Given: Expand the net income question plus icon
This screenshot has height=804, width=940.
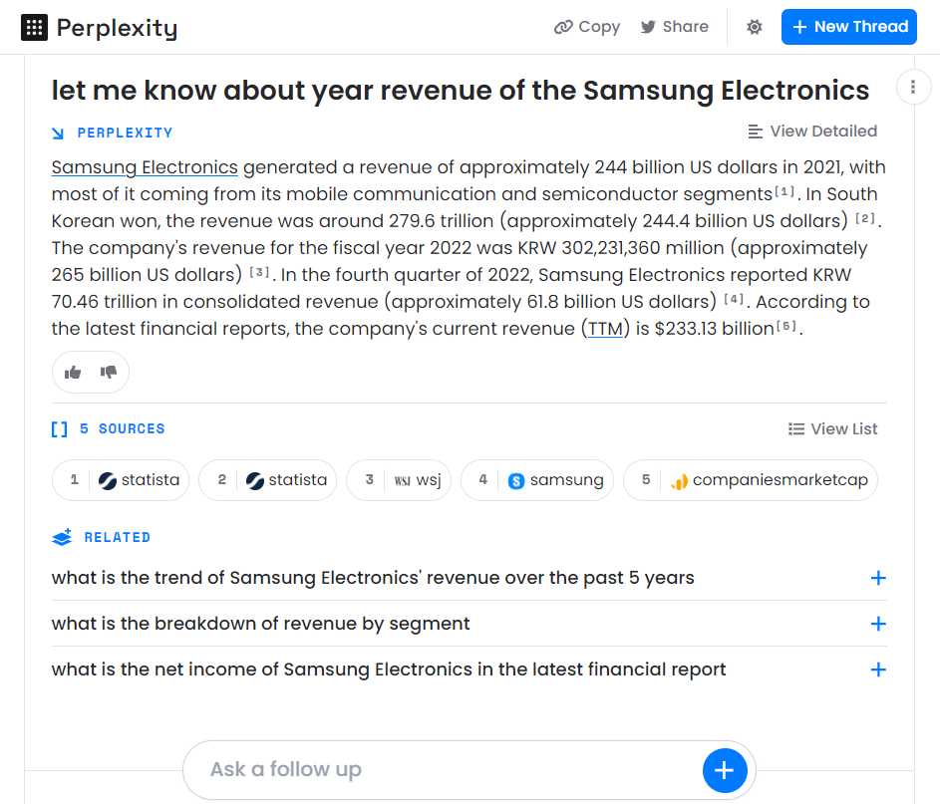Looking at the screenshot, I should pyautogui.click(x=878, y=670).
